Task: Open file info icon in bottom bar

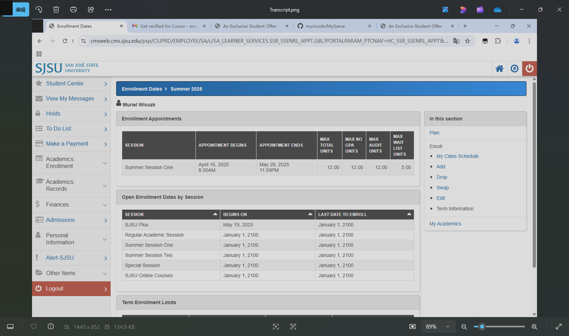Action: click(51, 327)
